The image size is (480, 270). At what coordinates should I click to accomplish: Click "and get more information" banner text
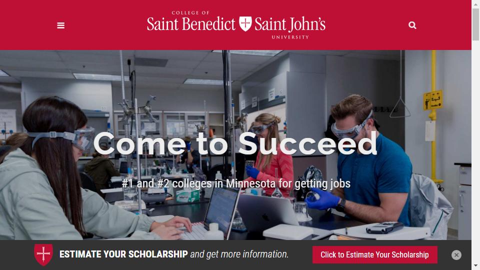tap(239, 254)
